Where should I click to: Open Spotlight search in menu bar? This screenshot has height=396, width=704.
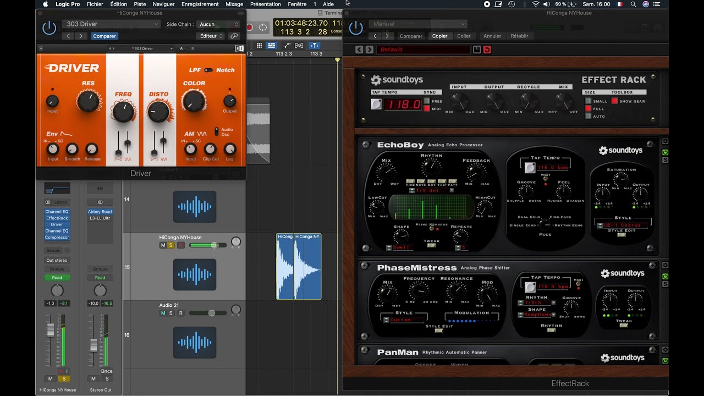[x=633, y=4]
